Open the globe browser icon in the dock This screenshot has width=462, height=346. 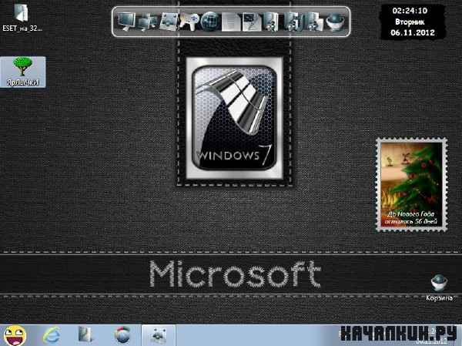[x=210, y=22]
